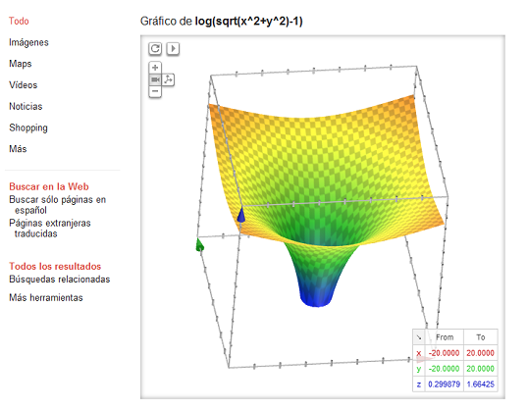Select the camera zoom mode icon
Viewport: 527px width, 410px height.
point(155,79)
